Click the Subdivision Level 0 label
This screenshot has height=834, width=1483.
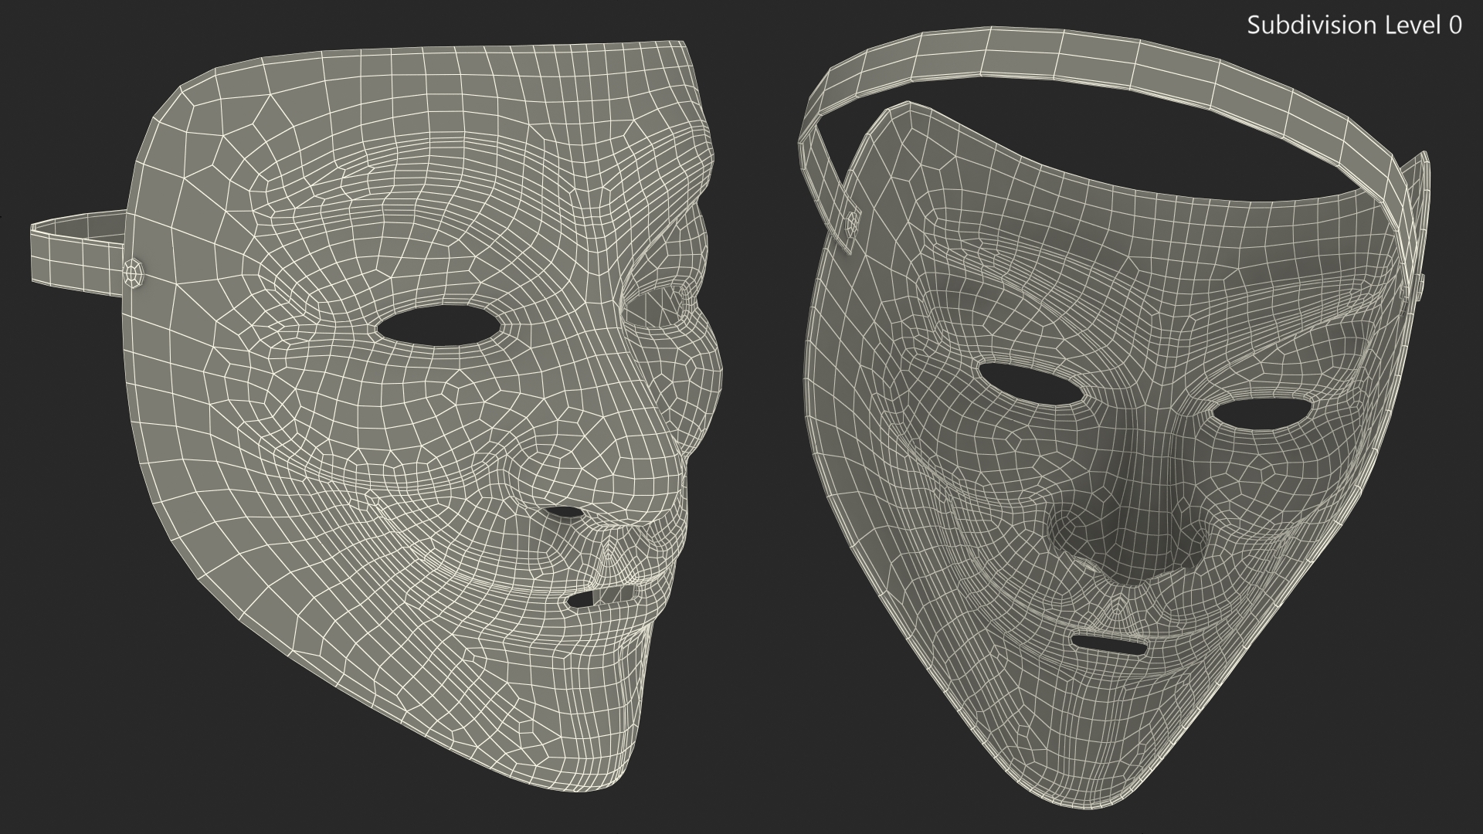1354,25
